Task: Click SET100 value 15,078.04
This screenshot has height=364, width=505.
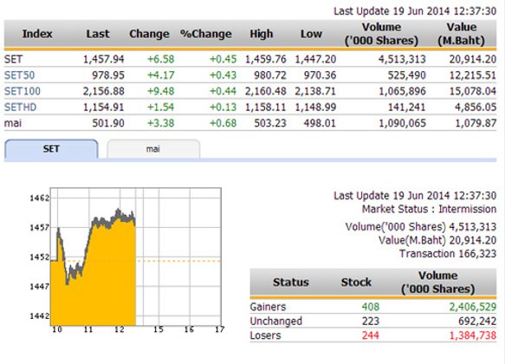Action: [473, 91]
